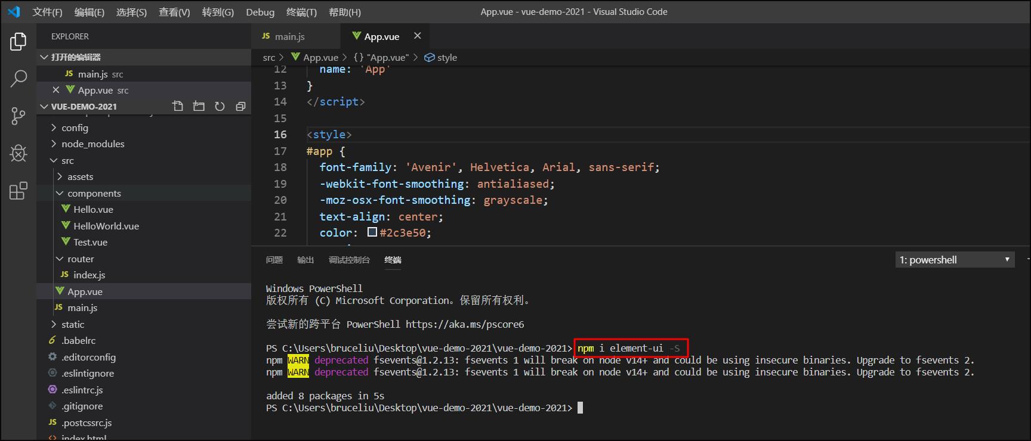Image resolution: width=1031 pixels, height=441 pixels.
Task: Click the #2c3e50 color swatch
Action: click(x=372, y=232)
